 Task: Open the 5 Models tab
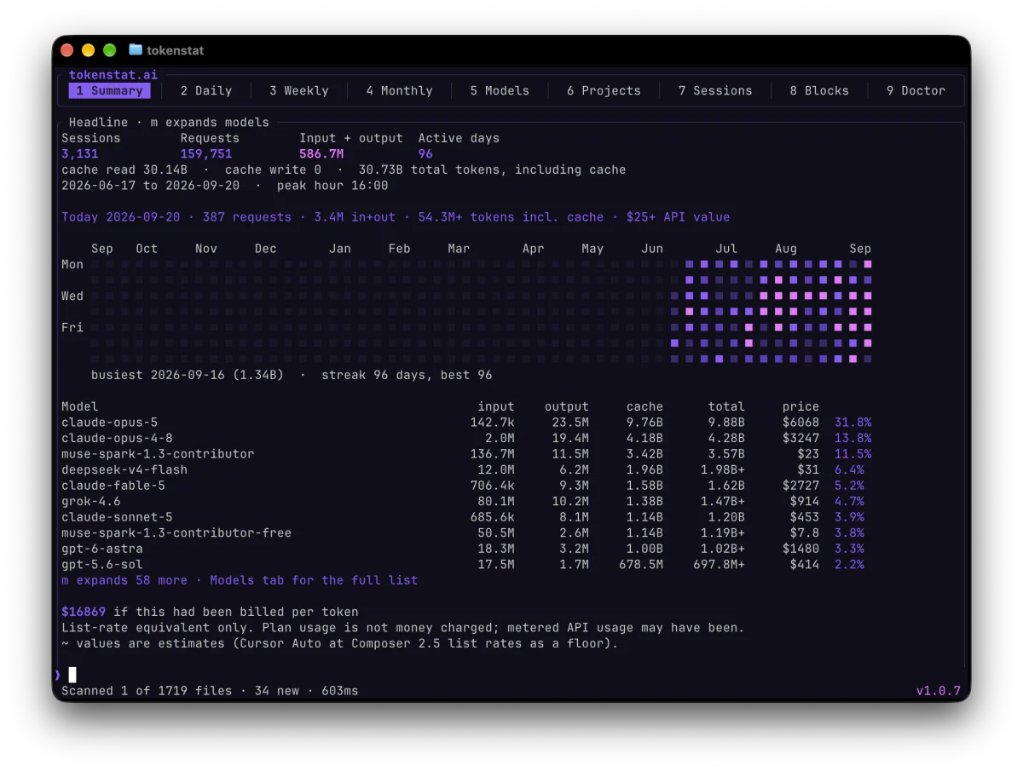(500, 90)
